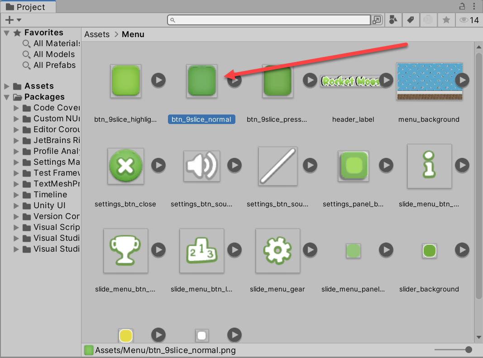The width and height of the screenshot is (483, 358).
Task: Select the Visual Scripting folder
Action: (52, 227)
